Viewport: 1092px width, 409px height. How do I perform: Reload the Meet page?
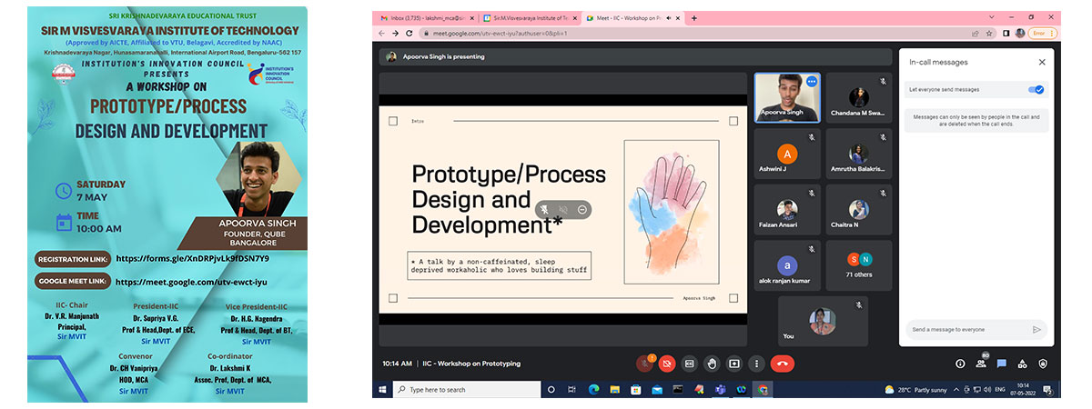tap(409, 34)
